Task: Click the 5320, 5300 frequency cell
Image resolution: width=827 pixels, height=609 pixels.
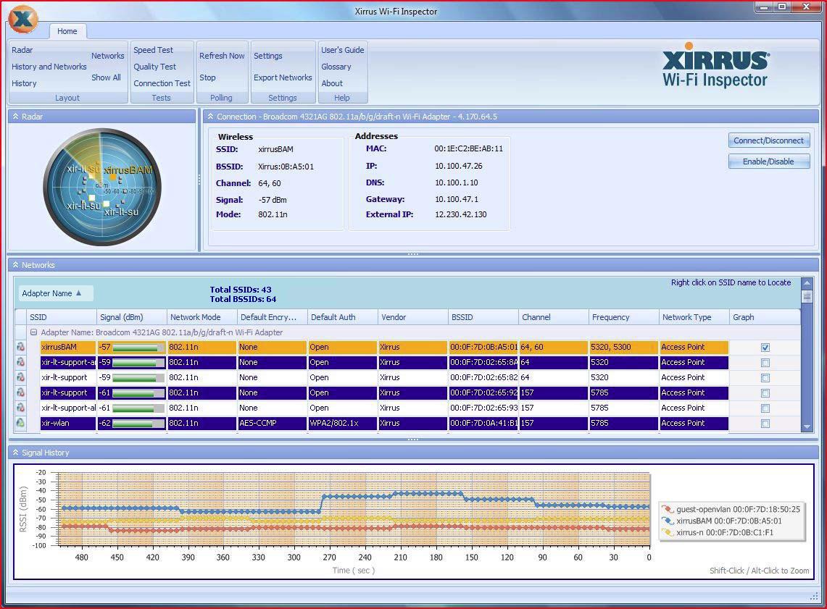Action: [x=624, y=347]
